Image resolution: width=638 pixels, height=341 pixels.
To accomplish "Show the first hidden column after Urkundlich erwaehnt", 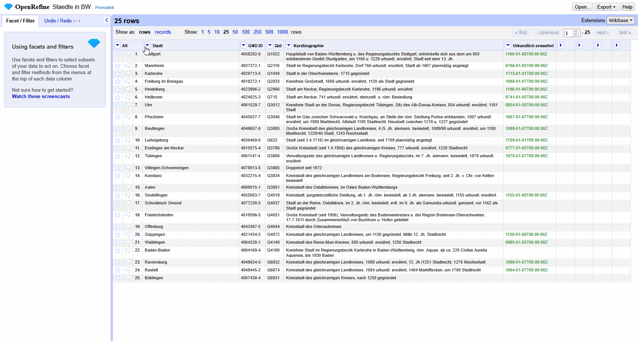I will pyautogui.click(x=561, y=45).
